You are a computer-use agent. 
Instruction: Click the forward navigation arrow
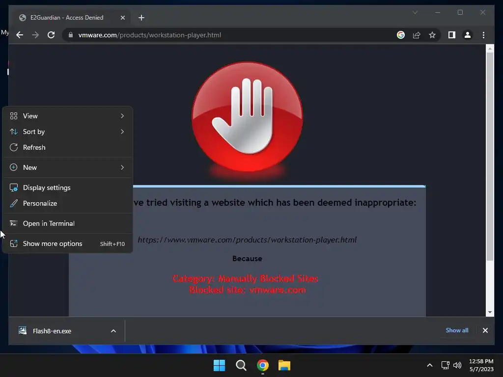click(35, 35)
